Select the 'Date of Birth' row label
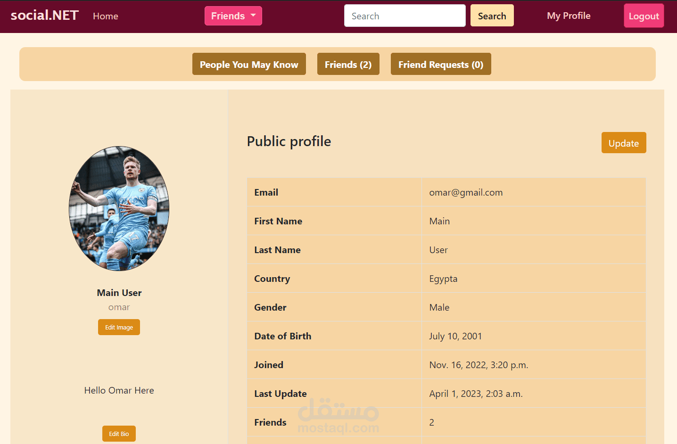Viewport: 677px width, 444px height. [x=283, y=336]
